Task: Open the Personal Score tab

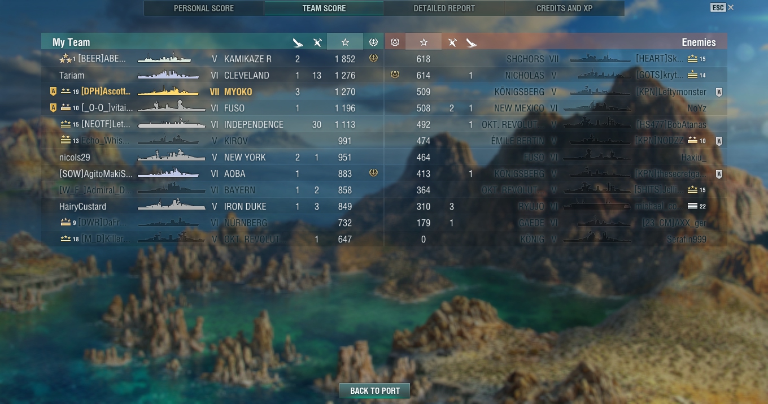Action: coord(204,8)
